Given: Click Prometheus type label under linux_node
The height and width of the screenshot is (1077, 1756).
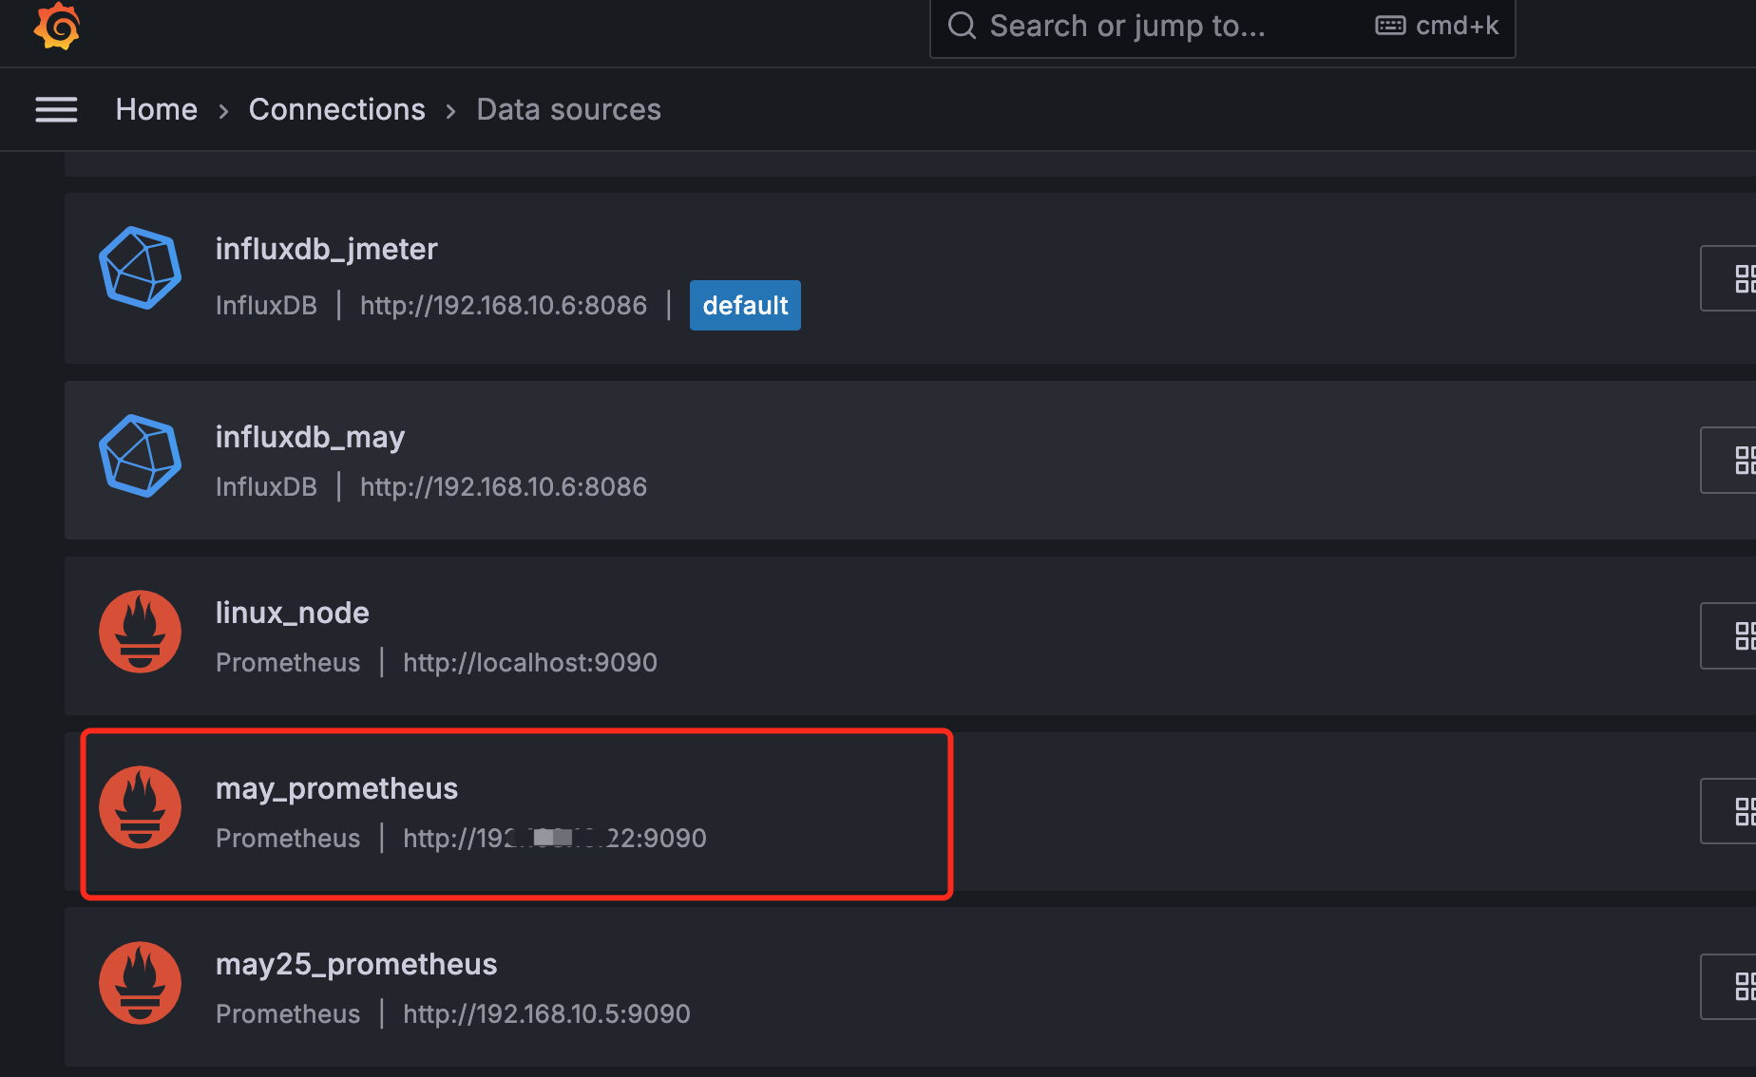Looking at the screenshot, I should [x=288, y=663].
